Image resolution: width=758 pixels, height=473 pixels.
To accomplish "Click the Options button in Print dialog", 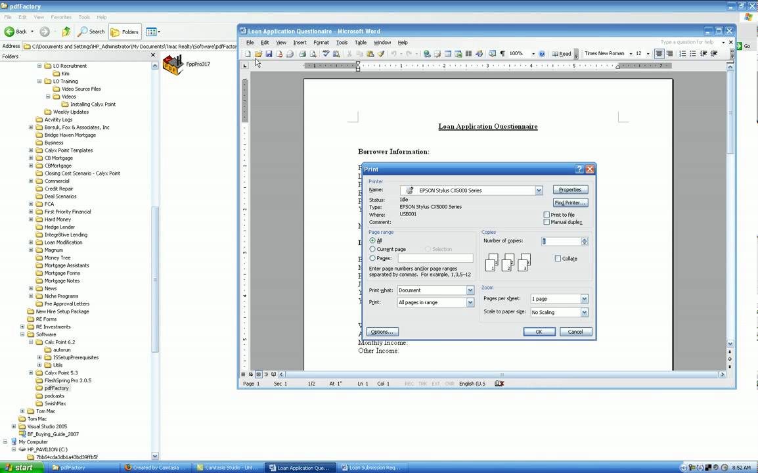I will (382, 332).
